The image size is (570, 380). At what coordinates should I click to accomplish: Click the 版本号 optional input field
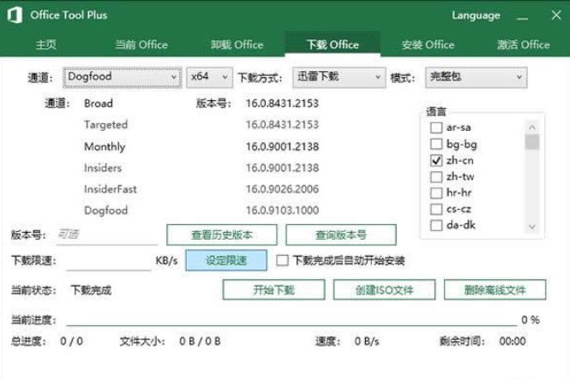click(107, 235)
